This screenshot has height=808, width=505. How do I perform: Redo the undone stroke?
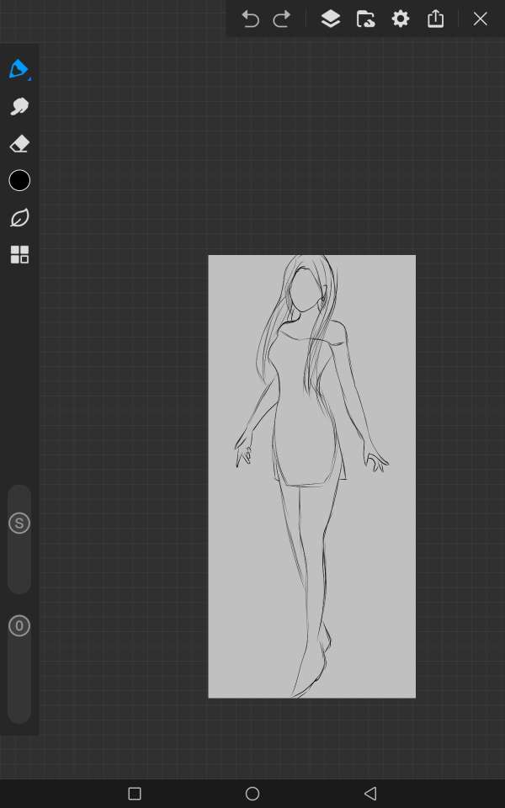point(282,19)
